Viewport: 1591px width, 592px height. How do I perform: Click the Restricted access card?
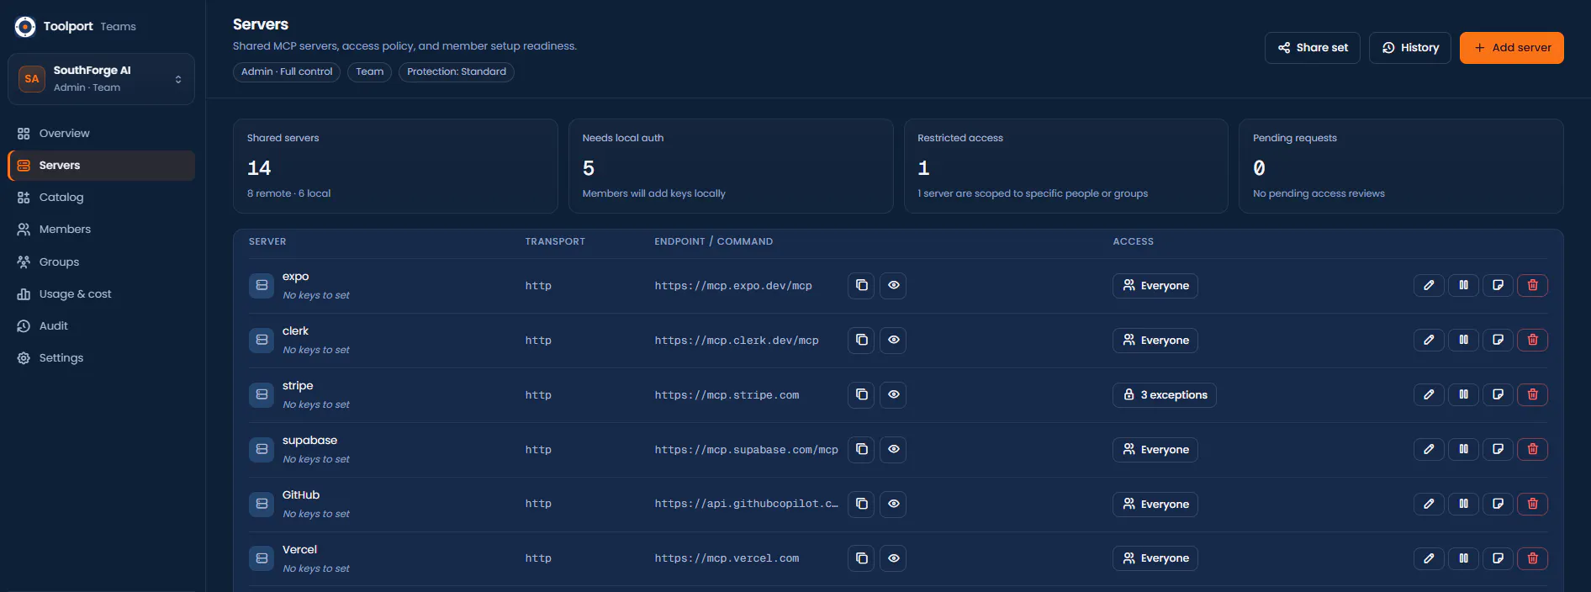(x=1066, y=166)
